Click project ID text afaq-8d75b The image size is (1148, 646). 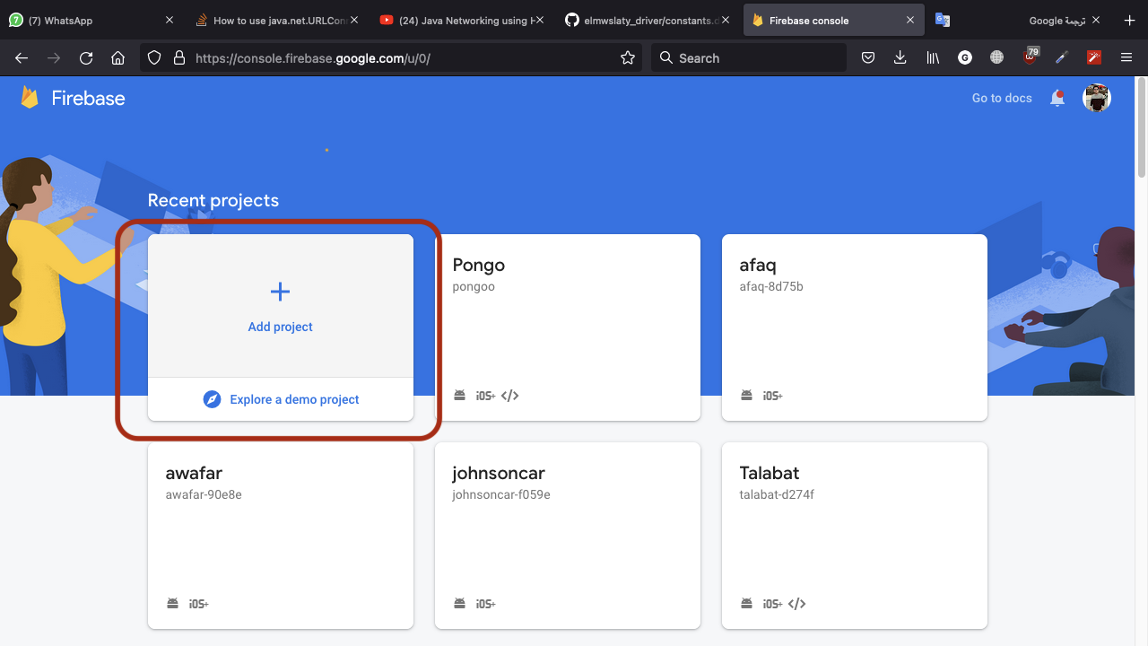pos(771,287)
